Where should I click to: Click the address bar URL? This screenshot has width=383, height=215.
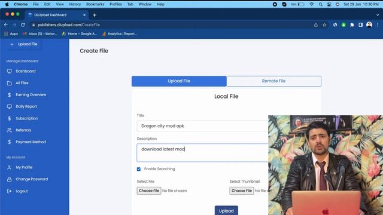coord(69,25)
